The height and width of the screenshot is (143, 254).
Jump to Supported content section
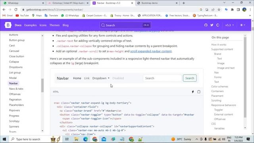point(222,49)
